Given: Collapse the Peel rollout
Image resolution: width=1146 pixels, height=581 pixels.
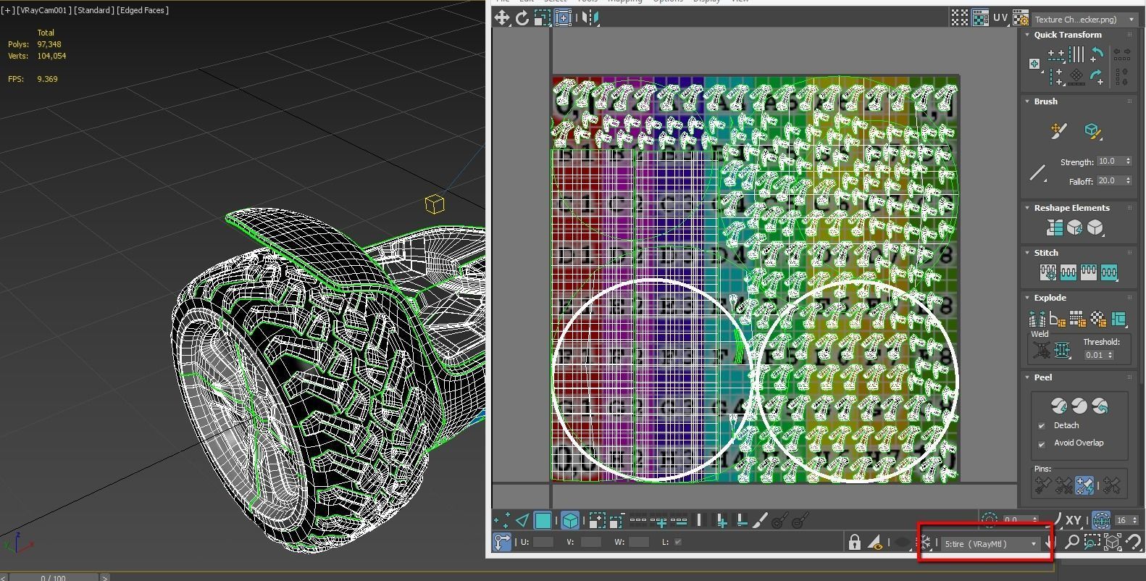Looking at the screenshot, I should point(1027,377).
